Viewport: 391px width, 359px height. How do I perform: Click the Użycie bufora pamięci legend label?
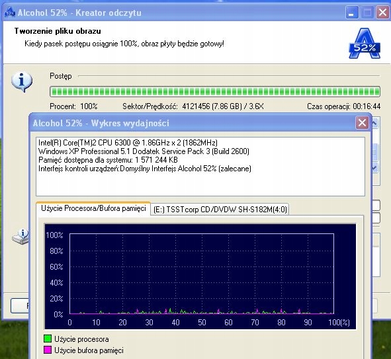(x=89, y=350)
